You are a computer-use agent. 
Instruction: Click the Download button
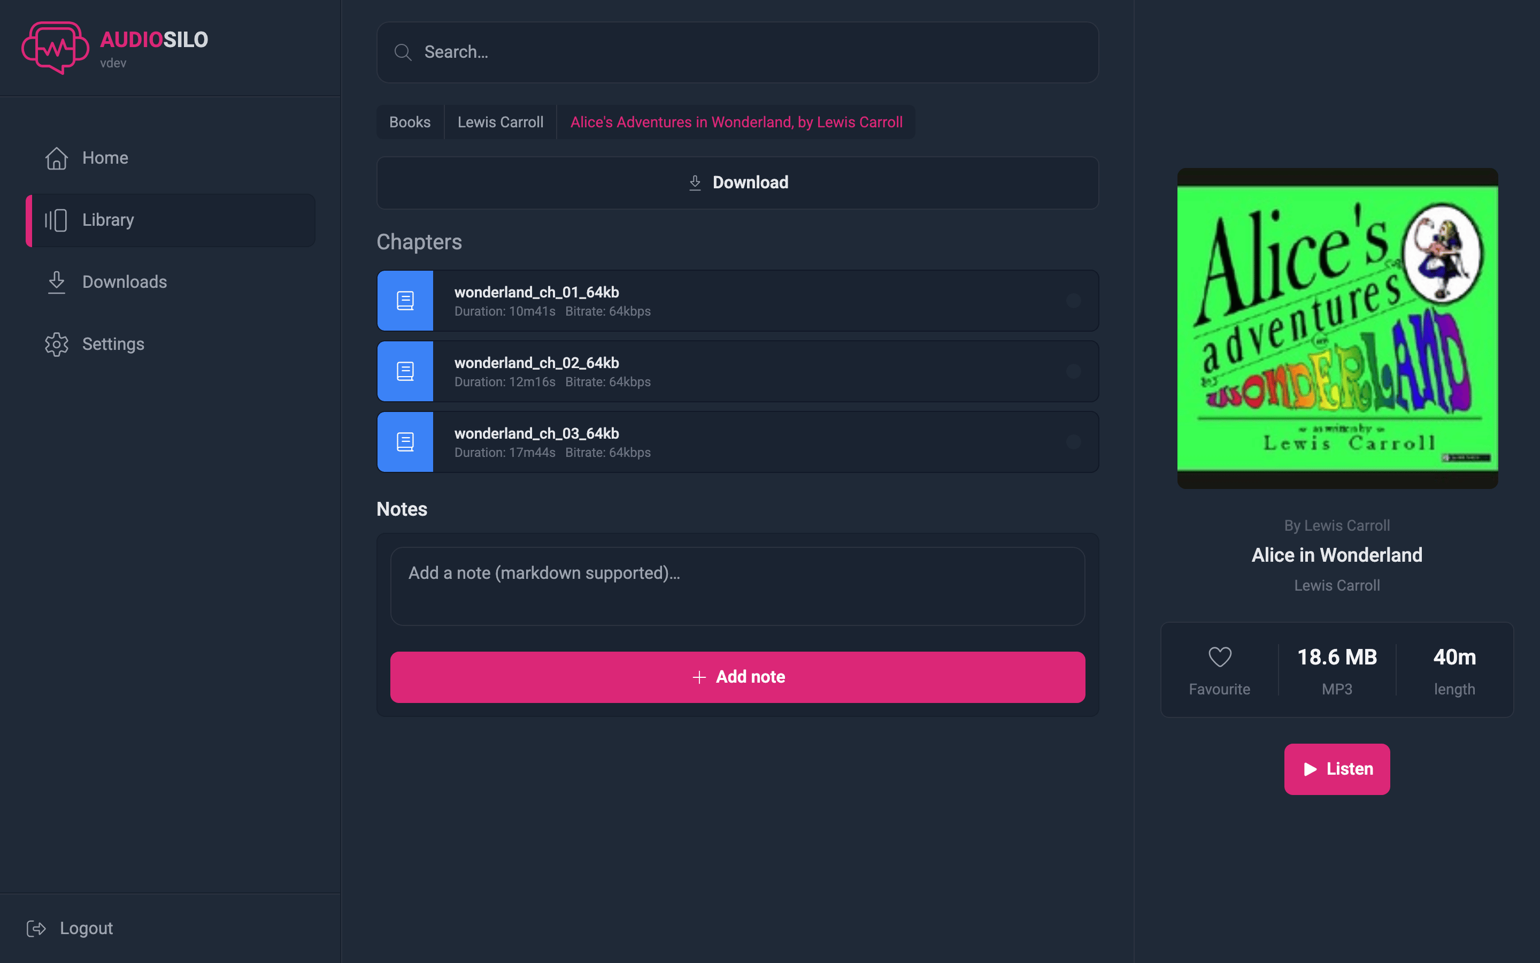[737, 183]
